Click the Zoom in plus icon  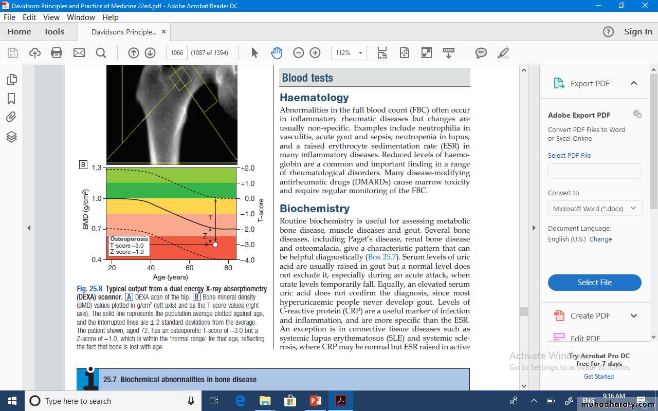(315, 53)
